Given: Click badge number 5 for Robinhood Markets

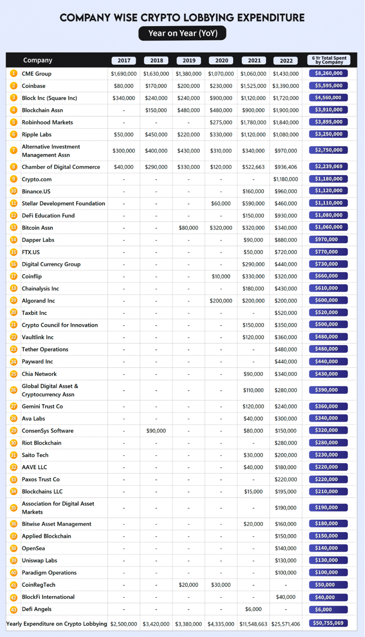Looking at the screenshot, I should click(x=14, y=122).
